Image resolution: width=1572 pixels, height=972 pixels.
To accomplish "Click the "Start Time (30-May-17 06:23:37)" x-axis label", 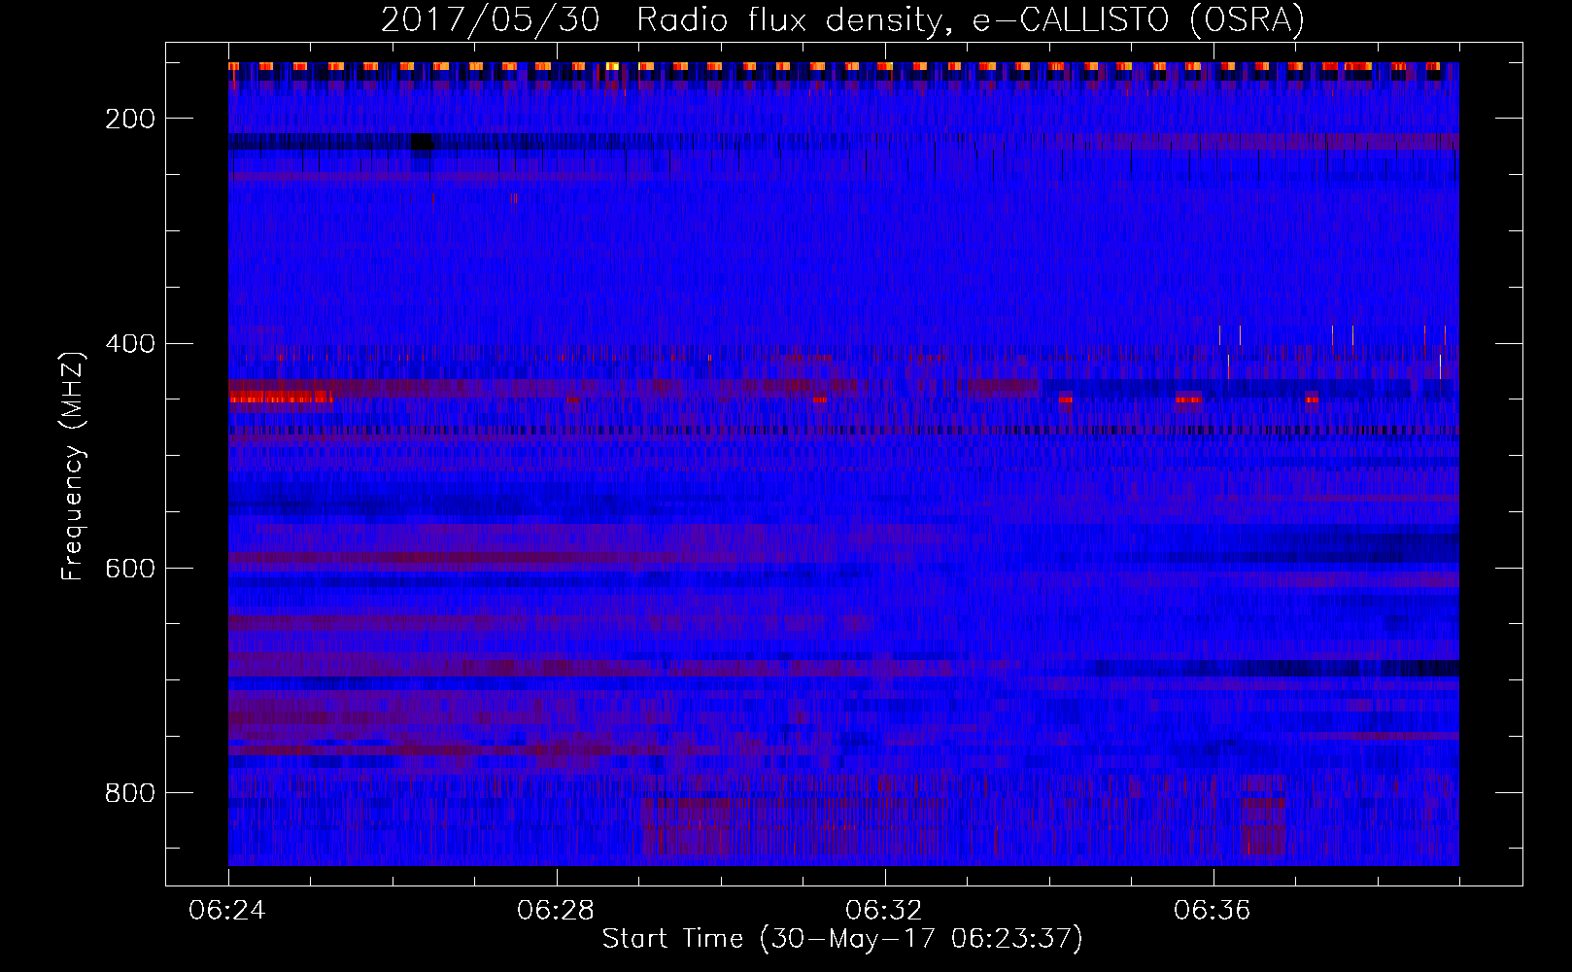I will pyautogui.click(x=842, y=939).
